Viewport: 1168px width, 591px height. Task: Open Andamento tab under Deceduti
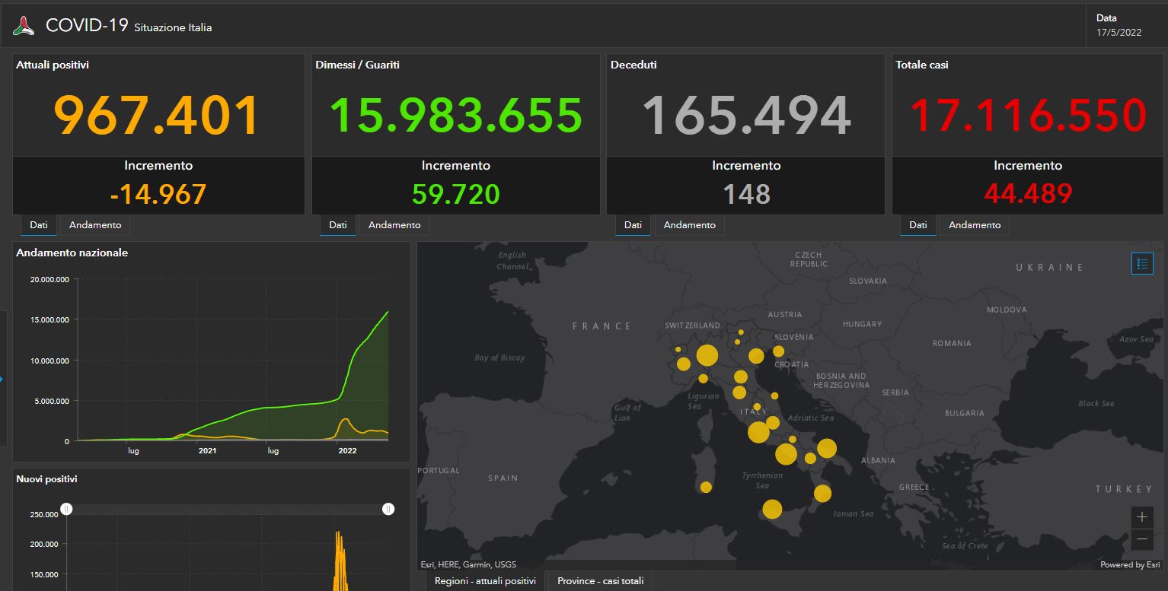coord(690,225)
